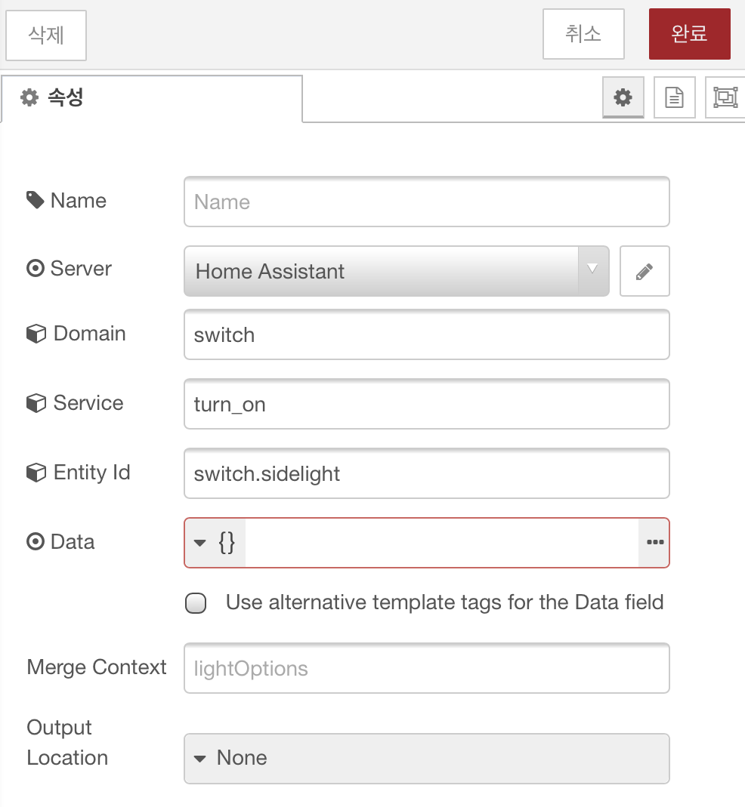This screenshot has width=745, height=807.
Task: Open node properties gear icon tab
Action: click(x=623, y=97)
